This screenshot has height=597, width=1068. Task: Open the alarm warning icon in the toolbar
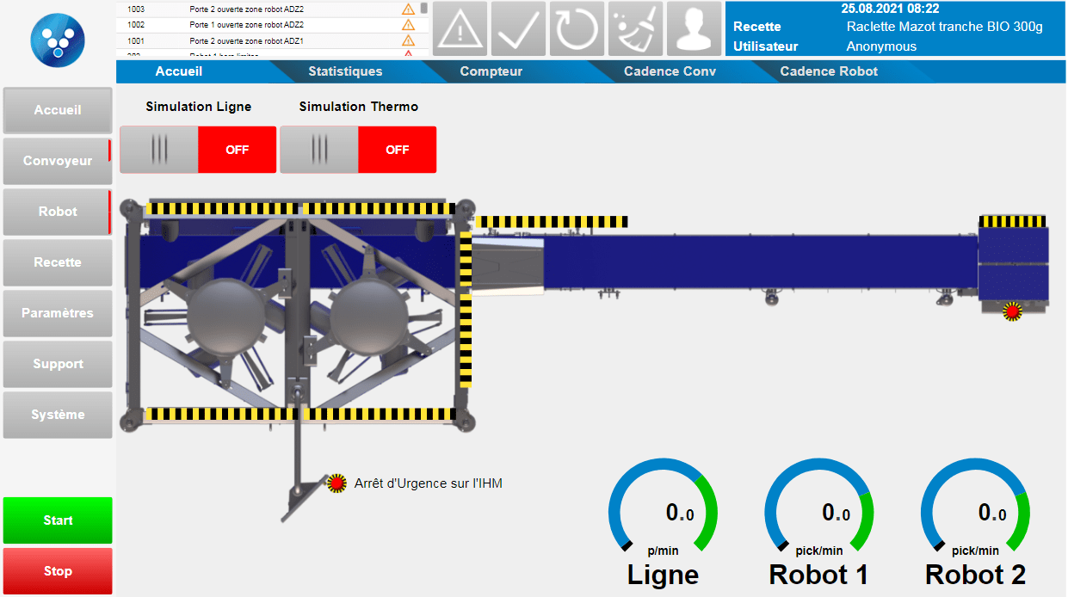pos(459,28)
